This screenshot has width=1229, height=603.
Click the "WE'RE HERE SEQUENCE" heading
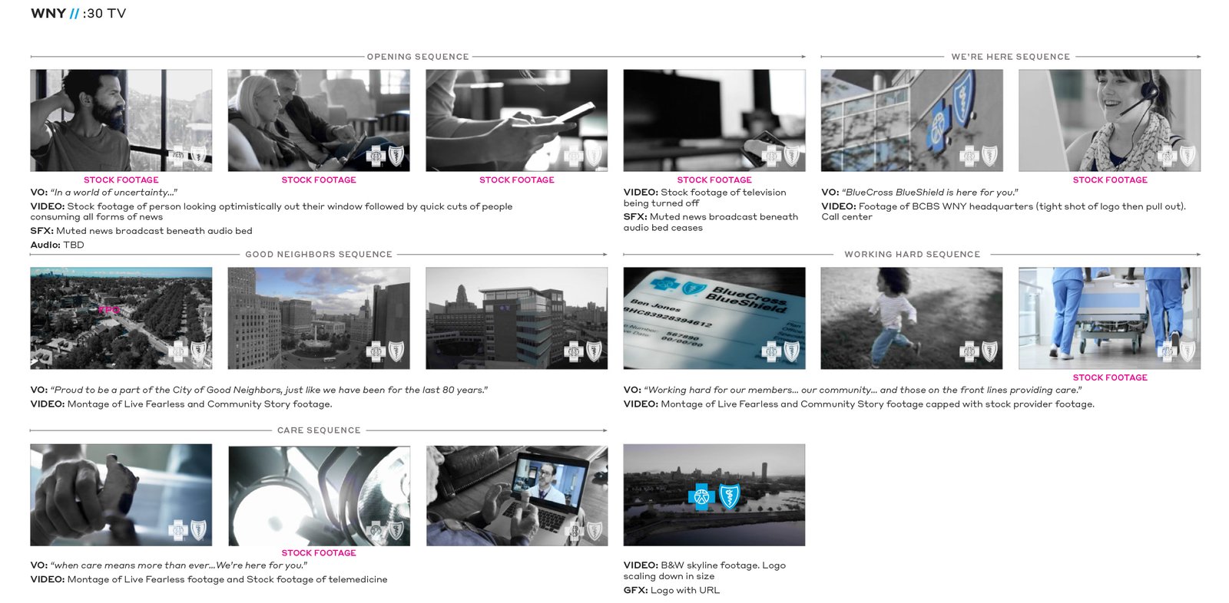point(1010,57)
